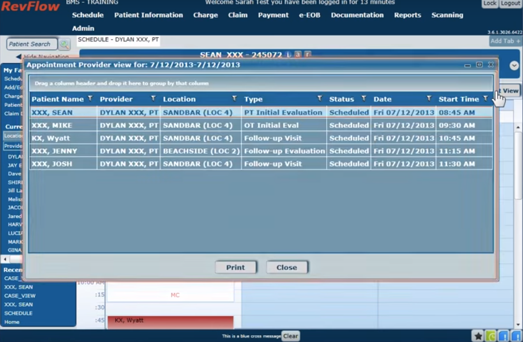The width and height of the screenshot is (523, 342).
Task: Open the Charge menu
Action: [x=205, y=15]
